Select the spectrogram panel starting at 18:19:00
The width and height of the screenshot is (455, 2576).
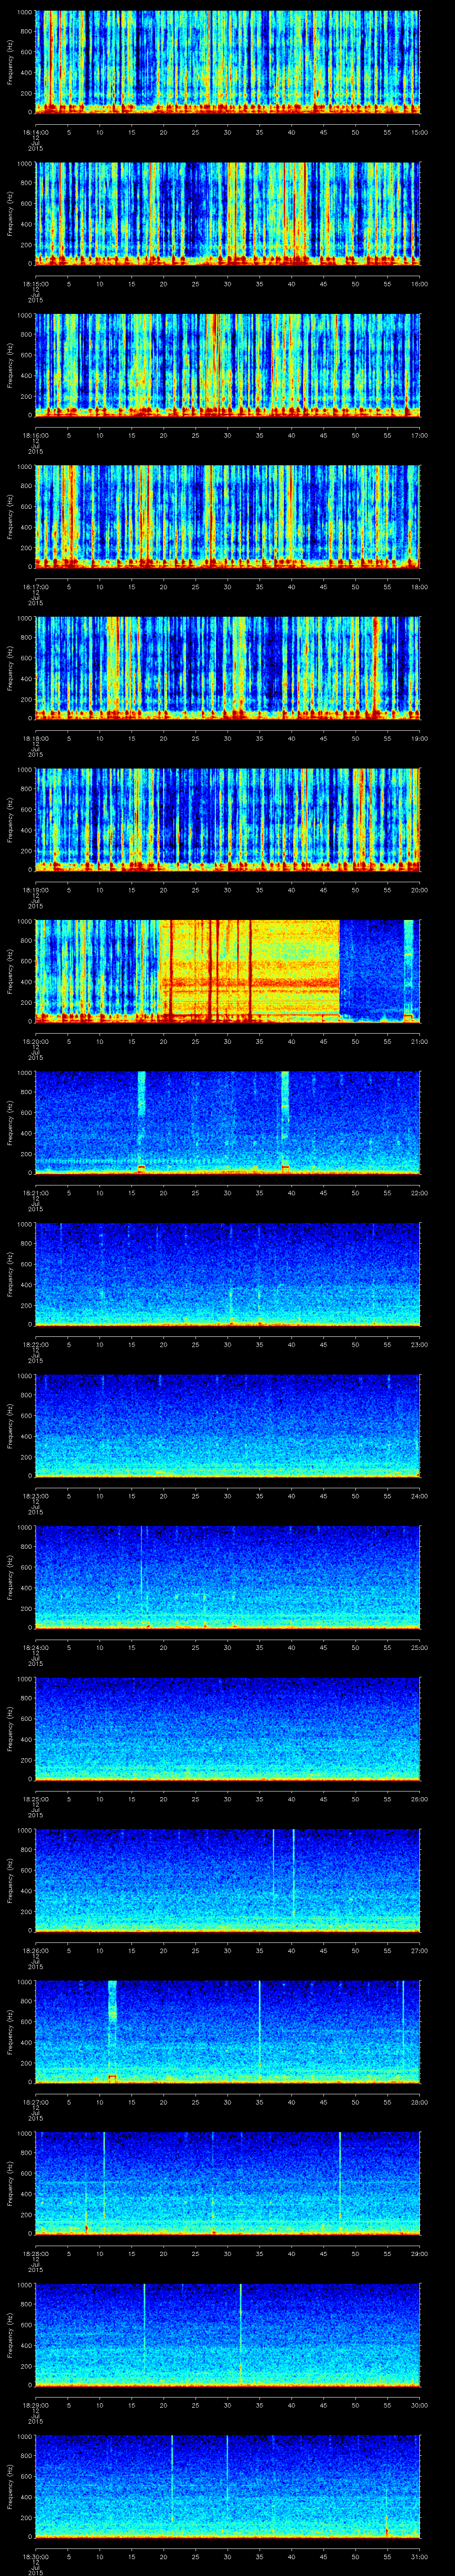[x=228, y=819]
